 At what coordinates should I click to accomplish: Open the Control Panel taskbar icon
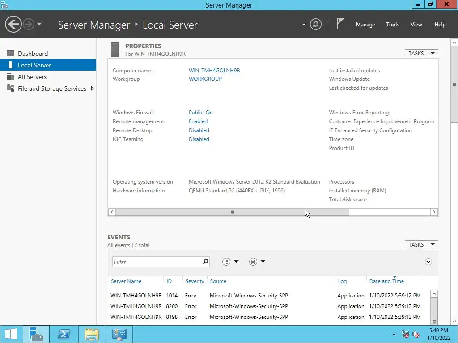119,334
